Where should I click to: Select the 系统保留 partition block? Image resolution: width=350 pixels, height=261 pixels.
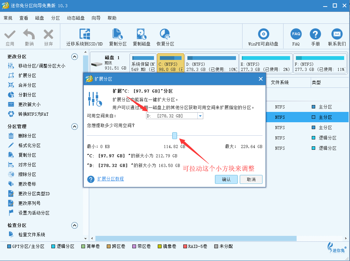coord(143,63)
